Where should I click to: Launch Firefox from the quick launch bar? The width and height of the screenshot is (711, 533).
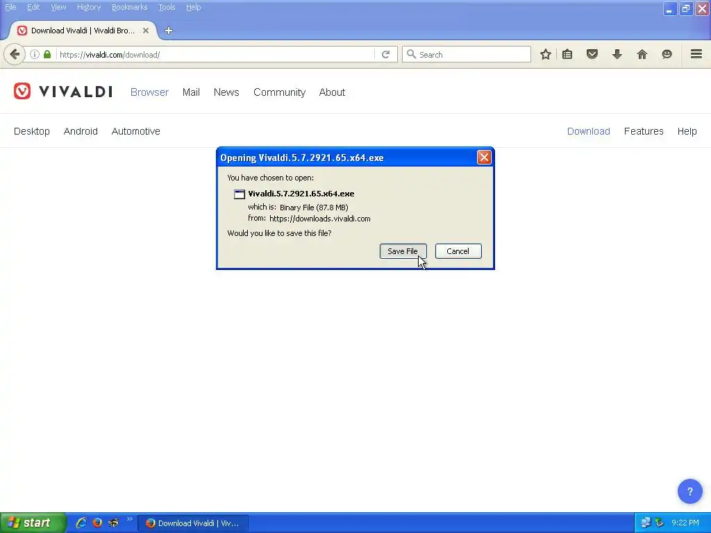(x=97, y=523)
